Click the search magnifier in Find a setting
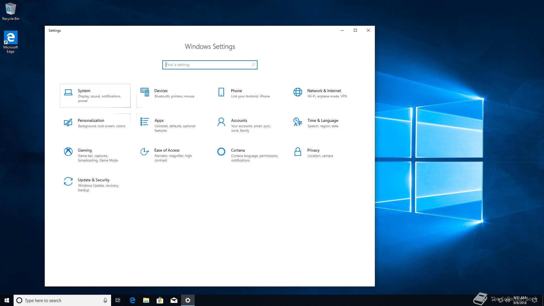 [253, 65]
